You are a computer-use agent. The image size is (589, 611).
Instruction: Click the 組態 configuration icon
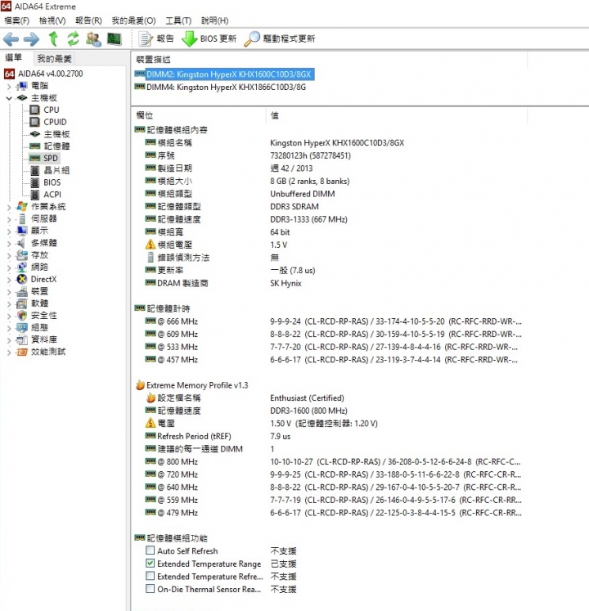coord(22,327)
